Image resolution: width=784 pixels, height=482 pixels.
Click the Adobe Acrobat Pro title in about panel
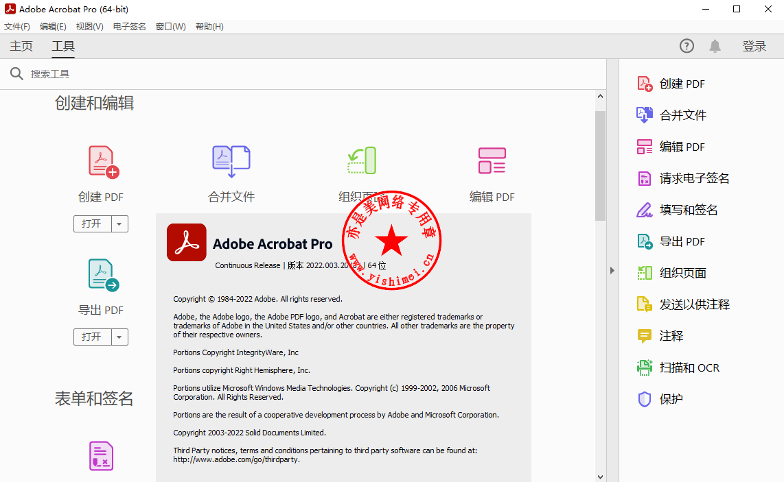[273, 244]
